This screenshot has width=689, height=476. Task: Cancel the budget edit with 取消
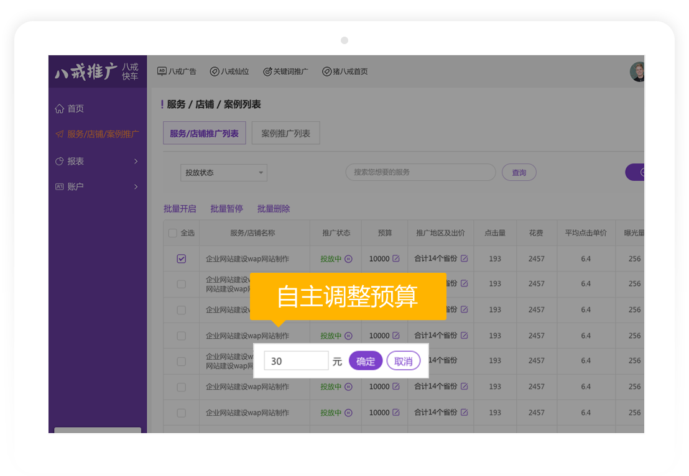tap(404, 361)
